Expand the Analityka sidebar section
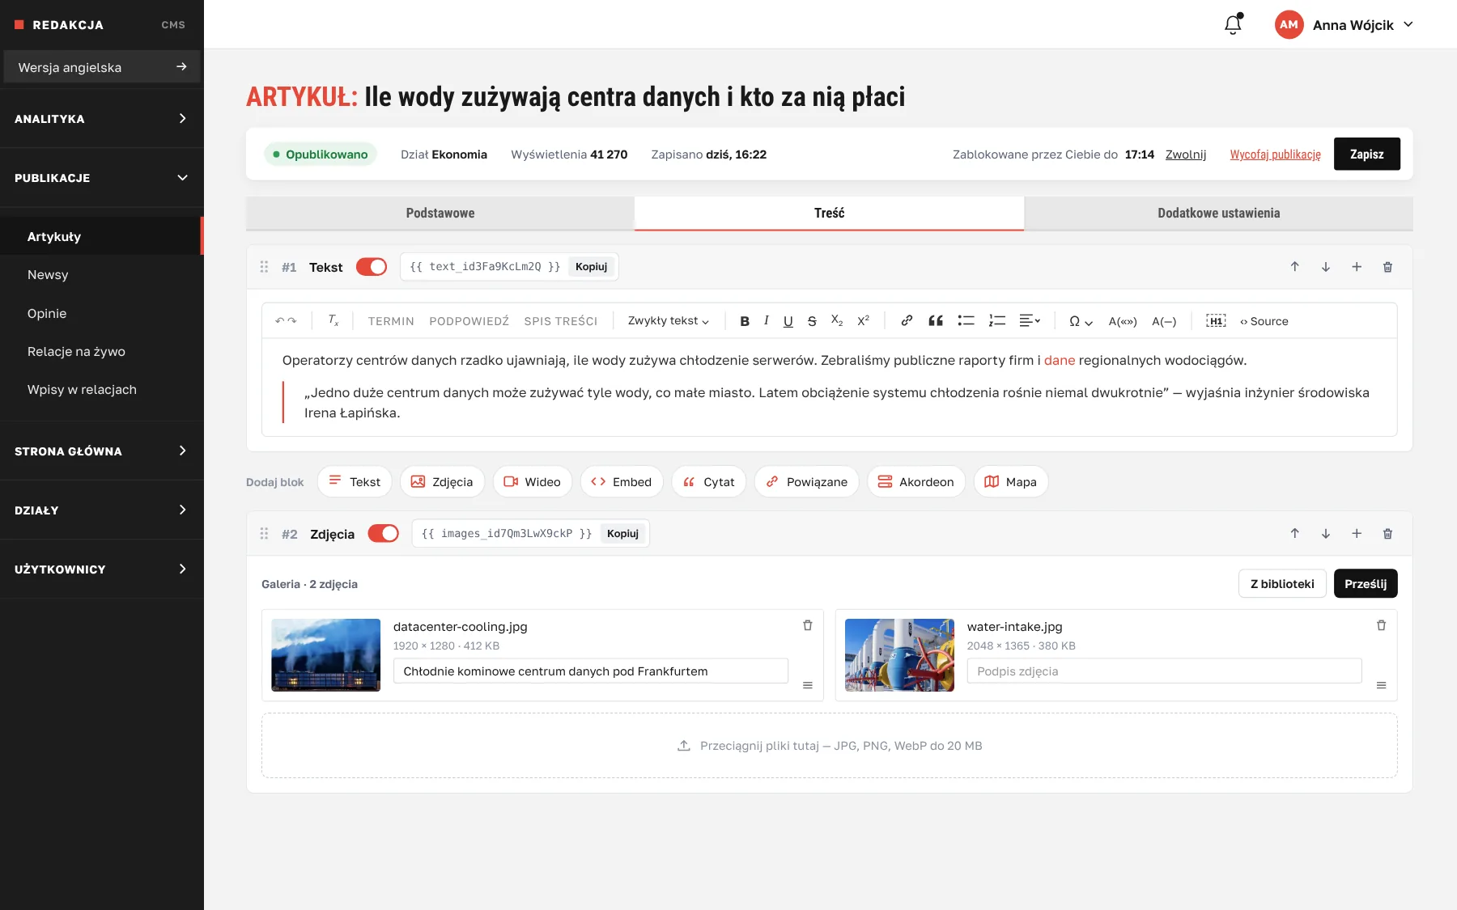Image resolution: width=1457 pixels, height=910 pixels. pyautogui.click(x=101, y=118)
